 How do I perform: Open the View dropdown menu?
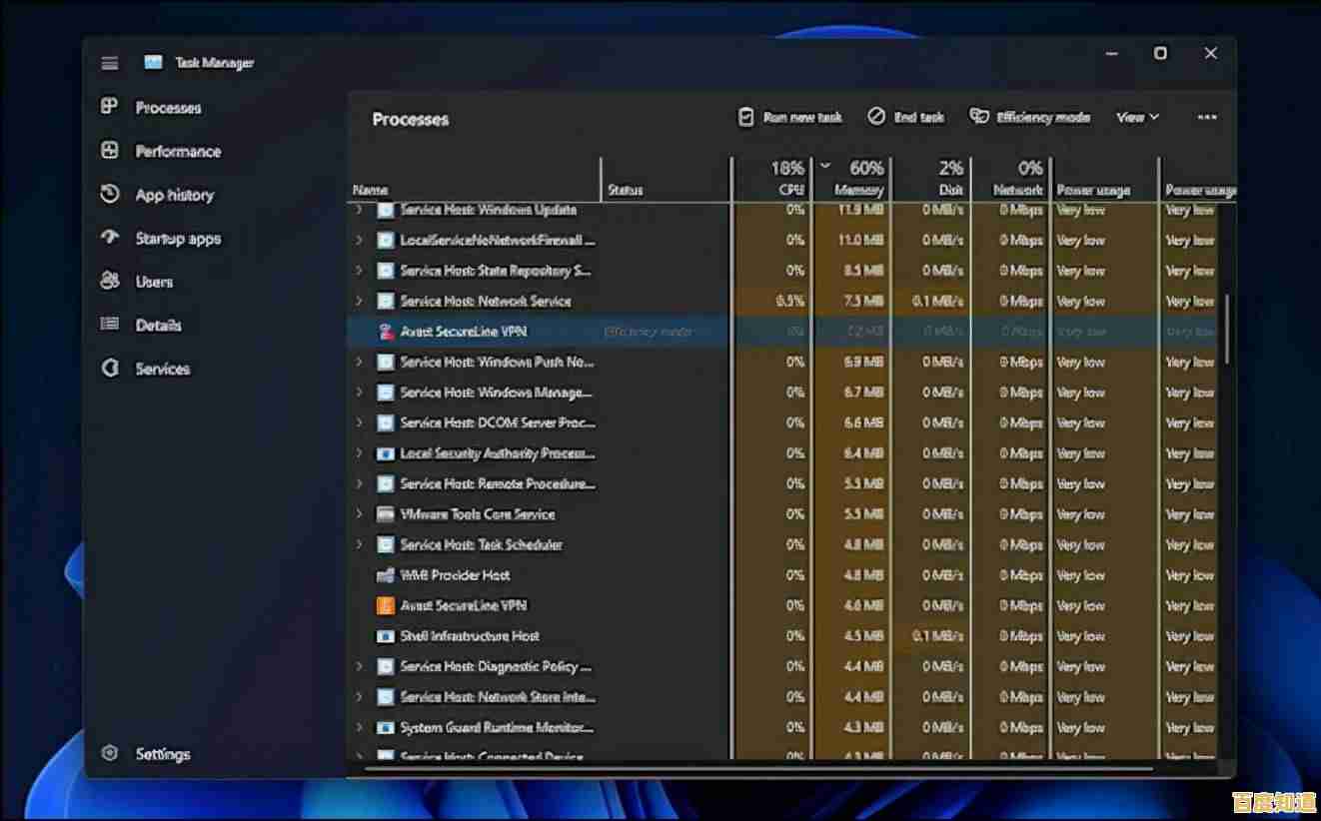pyautogui.click(x=1136, y=117)
